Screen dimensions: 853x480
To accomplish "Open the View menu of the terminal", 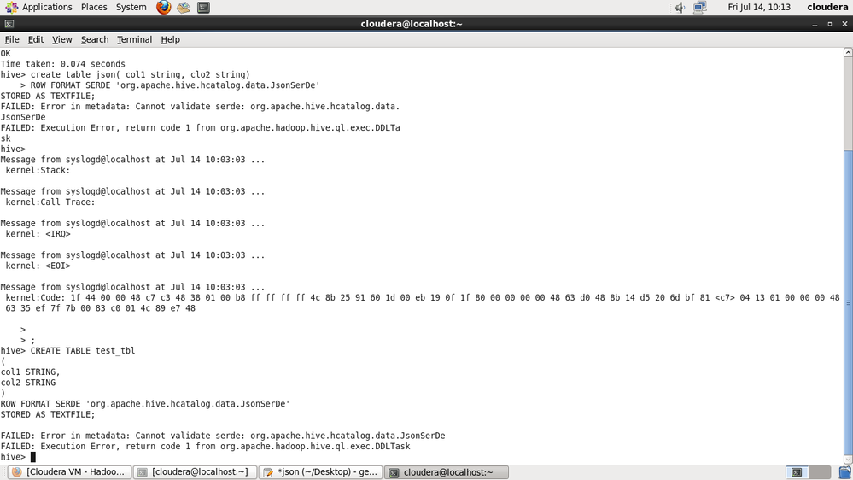I will (62, 40).
